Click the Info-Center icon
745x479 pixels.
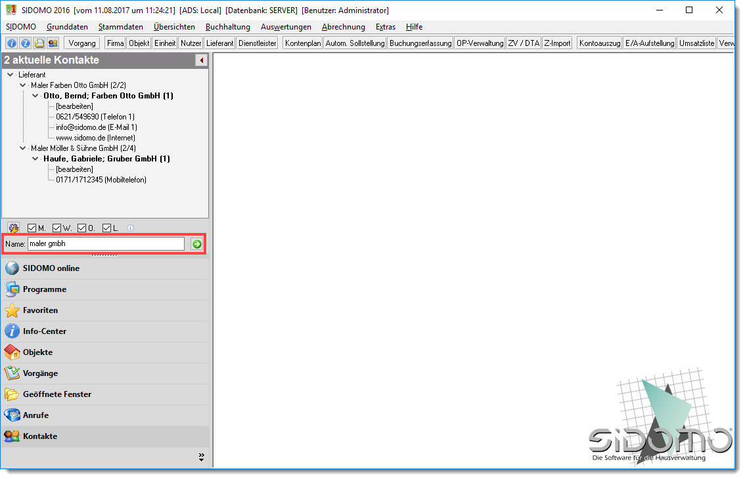click(x=12, y=331)
